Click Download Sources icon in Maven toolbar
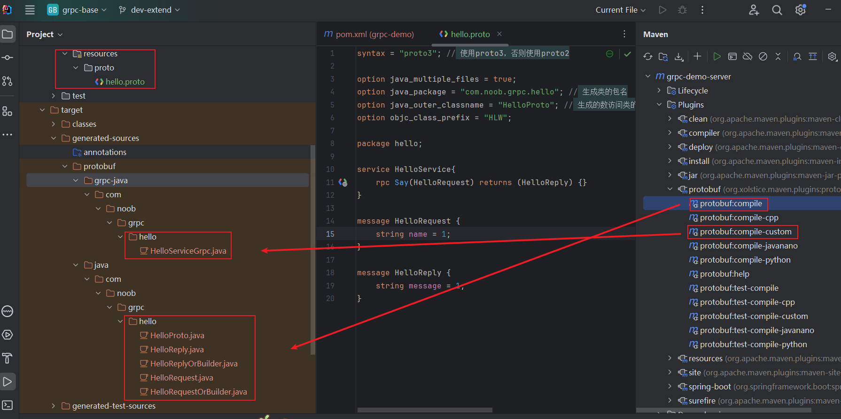 pyautogui.click(x=679, y=57)
